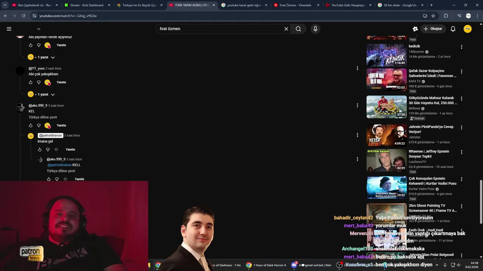
Task: Clear the search box with the X icon
Action: pyautogui.click(x=286, y=29)
